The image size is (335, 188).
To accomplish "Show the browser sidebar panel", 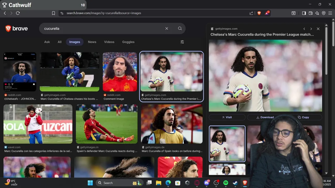I will (x=304, y=13).
